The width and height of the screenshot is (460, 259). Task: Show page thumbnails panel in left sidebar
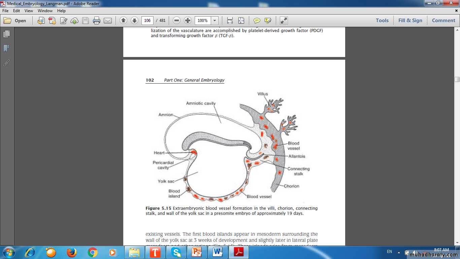pos(6,34)
